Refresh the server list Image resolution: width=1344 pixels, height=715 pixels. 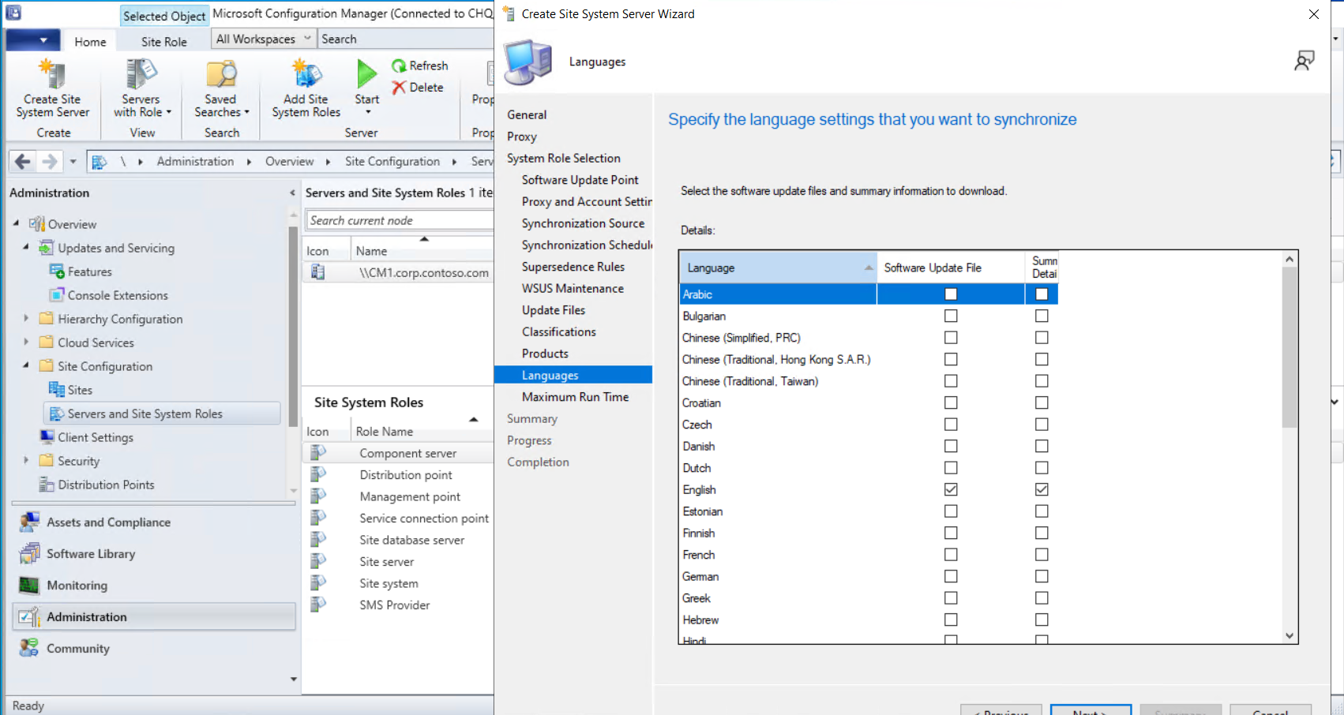tap(420, 66)
